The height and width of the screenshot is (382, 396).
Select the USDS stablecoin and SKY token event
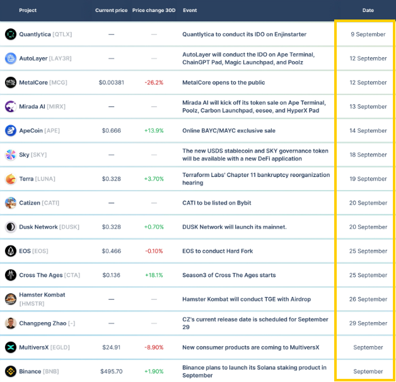tap(255, 155)
